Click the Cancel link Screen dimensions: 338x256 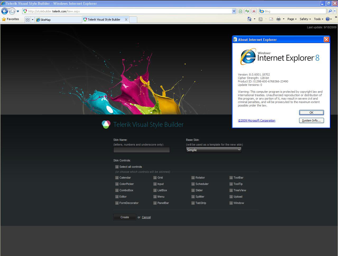[146, 217]
